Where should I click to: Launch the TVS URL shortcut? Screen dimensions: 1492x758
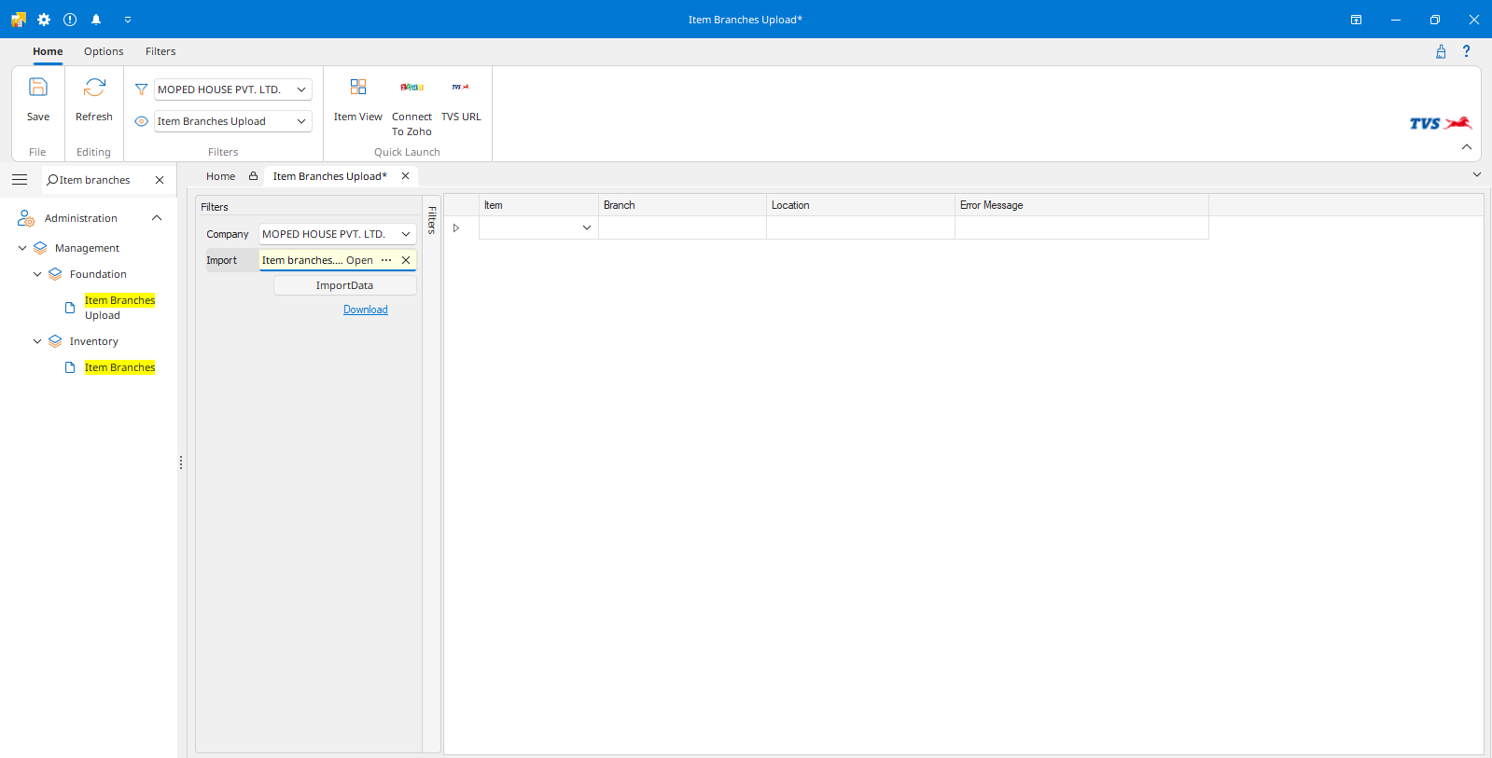pos(461,89)
